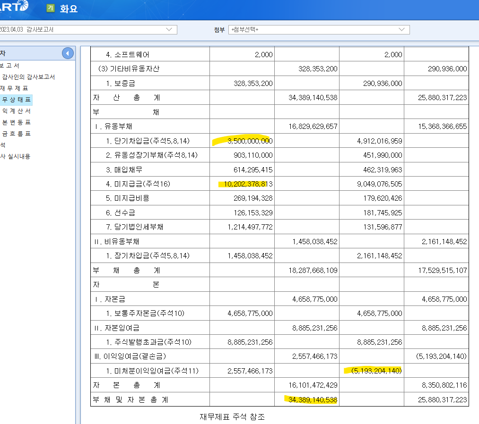Open the 외부감사 실시내용 tree entry
Image resolution: width=479 pixels, height=424 pixels.
(15, 156)
